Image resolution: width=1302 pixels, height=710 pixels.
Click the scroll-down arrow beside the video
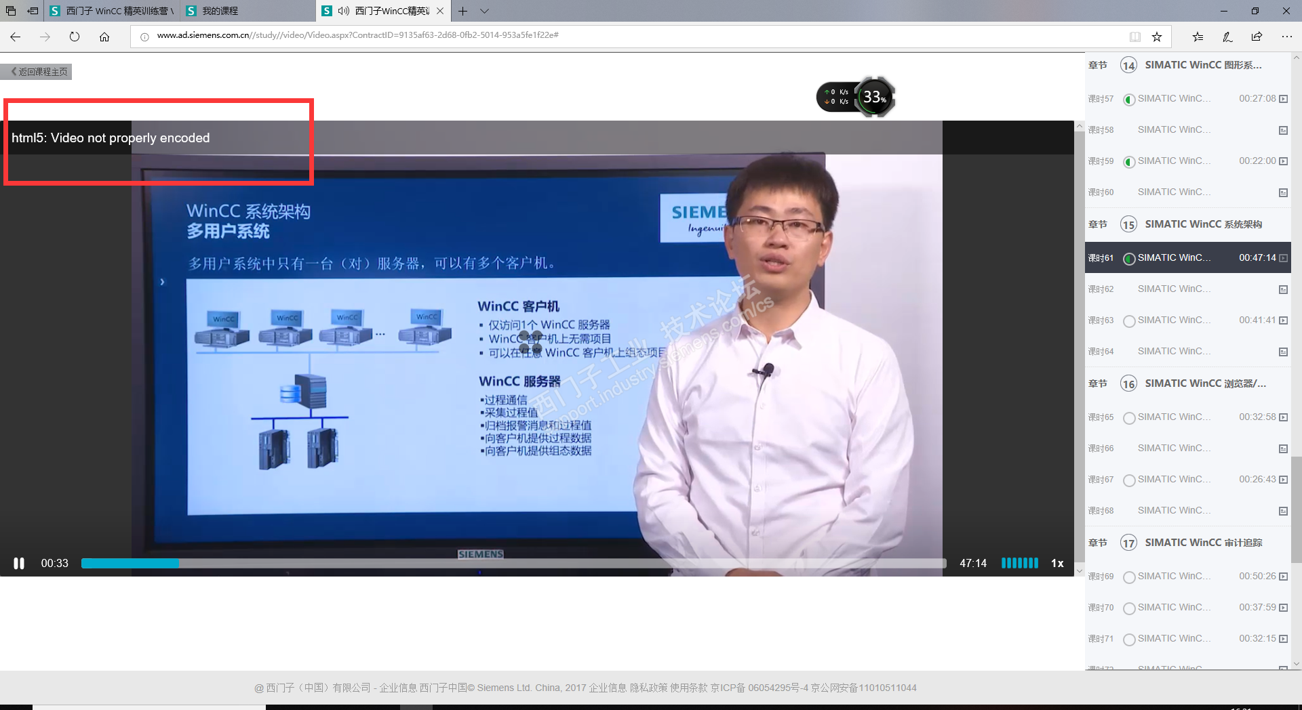point(1080,571)
